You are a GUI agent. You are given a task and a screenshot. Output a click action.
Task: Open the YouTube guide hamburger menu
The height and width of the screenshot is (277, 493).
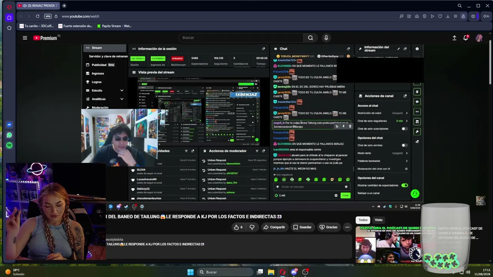pos(25,38)
